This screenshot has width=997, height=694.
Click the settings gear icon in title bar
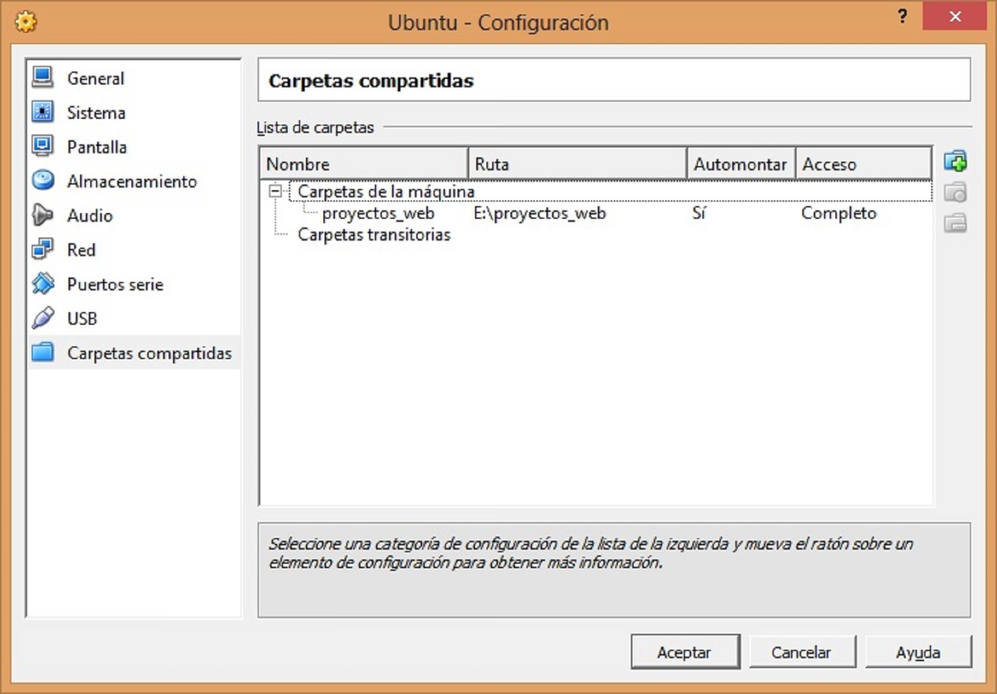tap(25, 22)
